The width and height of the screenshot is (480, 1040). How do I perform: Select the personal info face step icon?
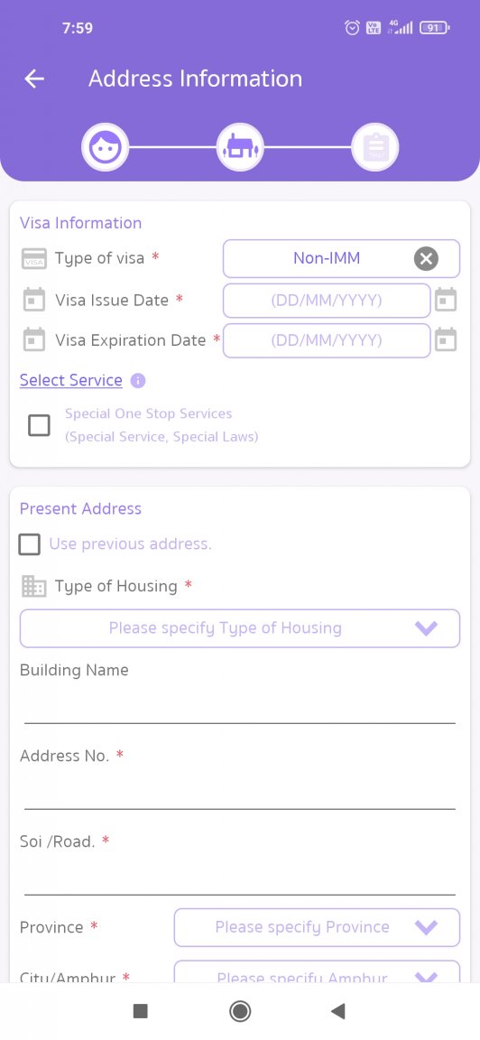[105, 147]
